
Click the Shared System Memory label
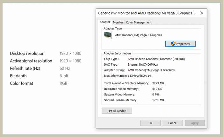click(x=121, y=100)
